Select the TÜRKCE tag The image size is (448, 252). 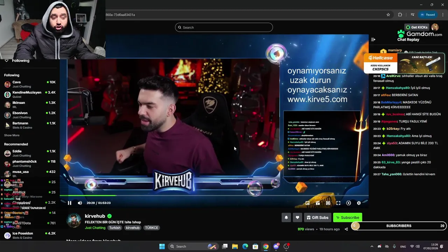point(152,228)
